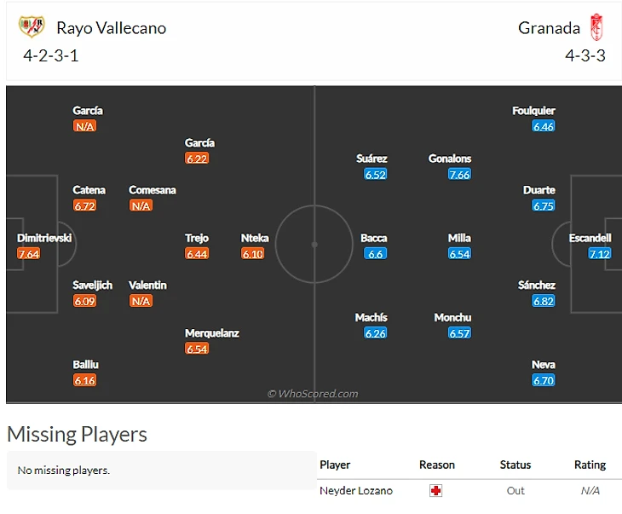Click the Rayo Vallecano club crest
The image size is (622, 514).
pos(32,26)
